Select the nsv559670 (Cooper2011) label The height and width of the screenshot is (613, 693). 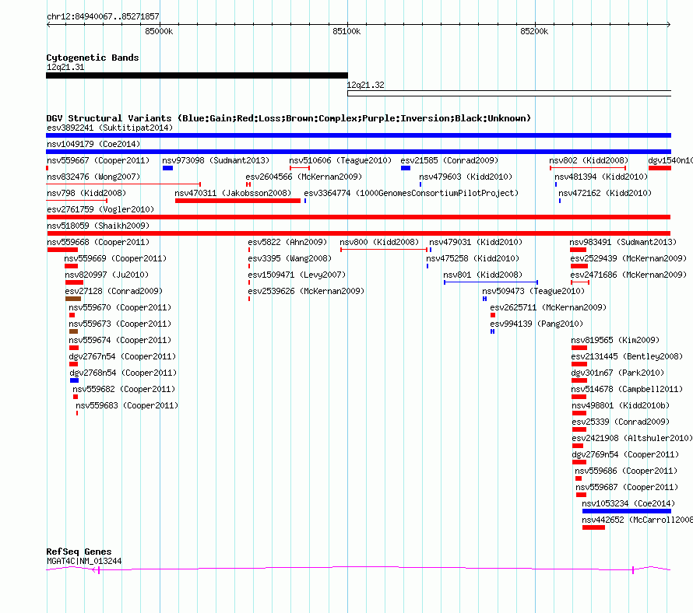point(120,307)
